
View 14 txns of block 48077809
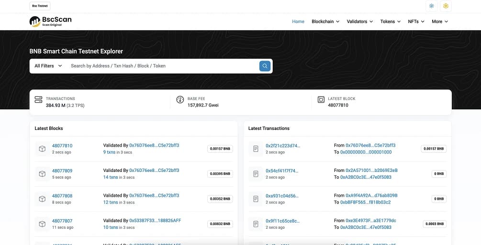(x=111, y=177)
